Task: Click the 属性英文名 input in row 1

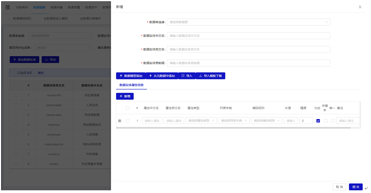Action: 174,121
